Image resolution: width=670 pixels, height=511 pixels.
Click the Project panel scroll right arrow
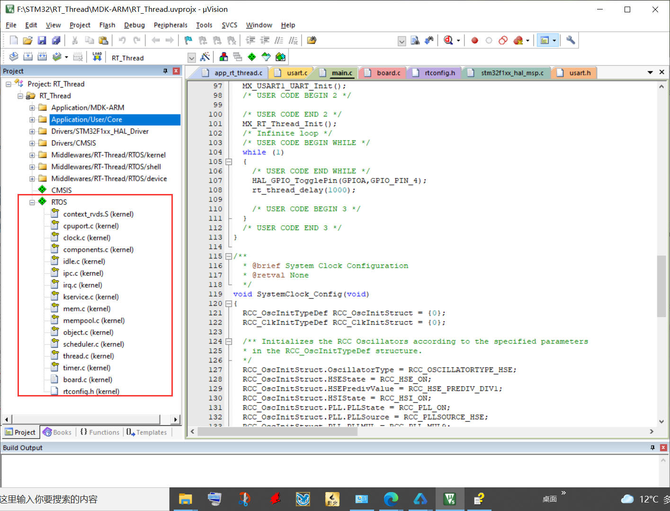(176, 420)
